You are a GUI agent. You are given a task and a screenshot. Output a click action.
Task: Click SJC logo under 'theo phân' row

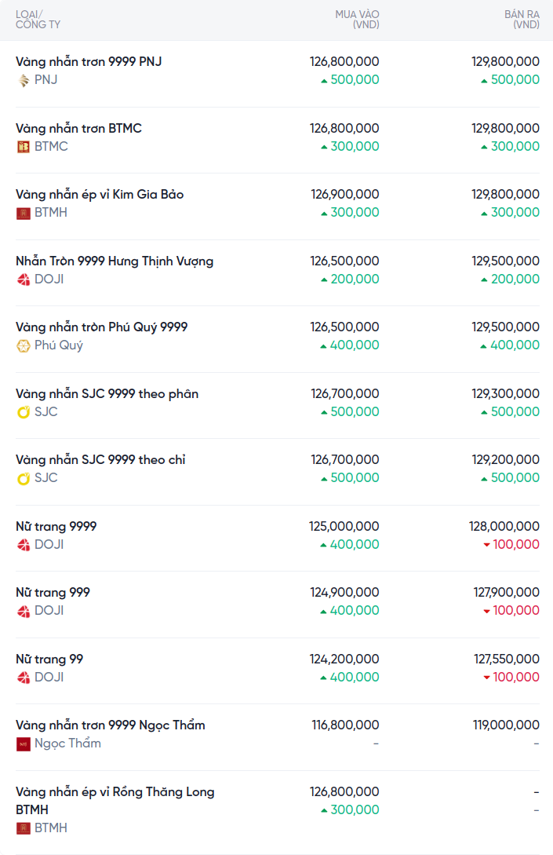click(x=24, y=412)
